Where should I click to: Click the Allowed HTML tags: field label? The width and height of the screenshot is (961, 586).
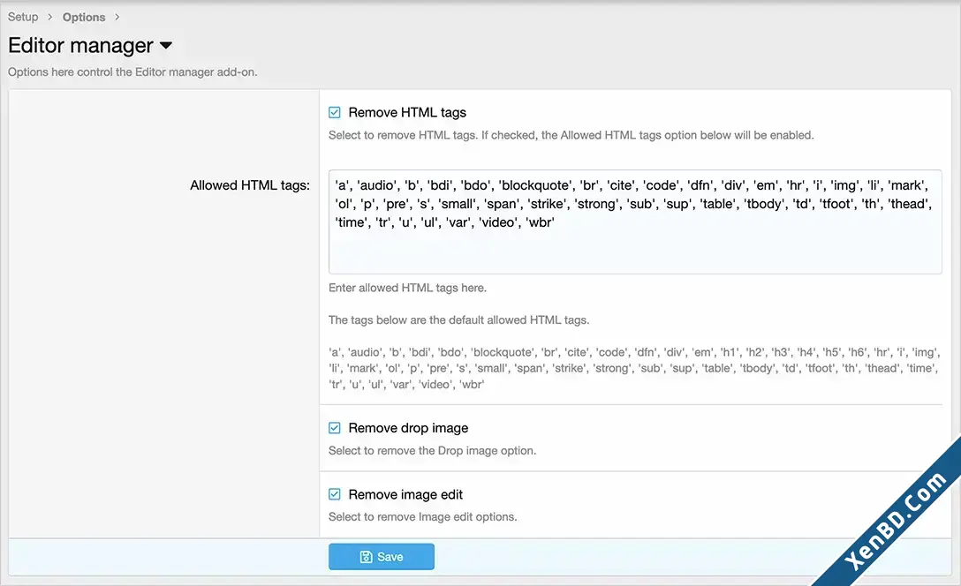click(249, 185)
